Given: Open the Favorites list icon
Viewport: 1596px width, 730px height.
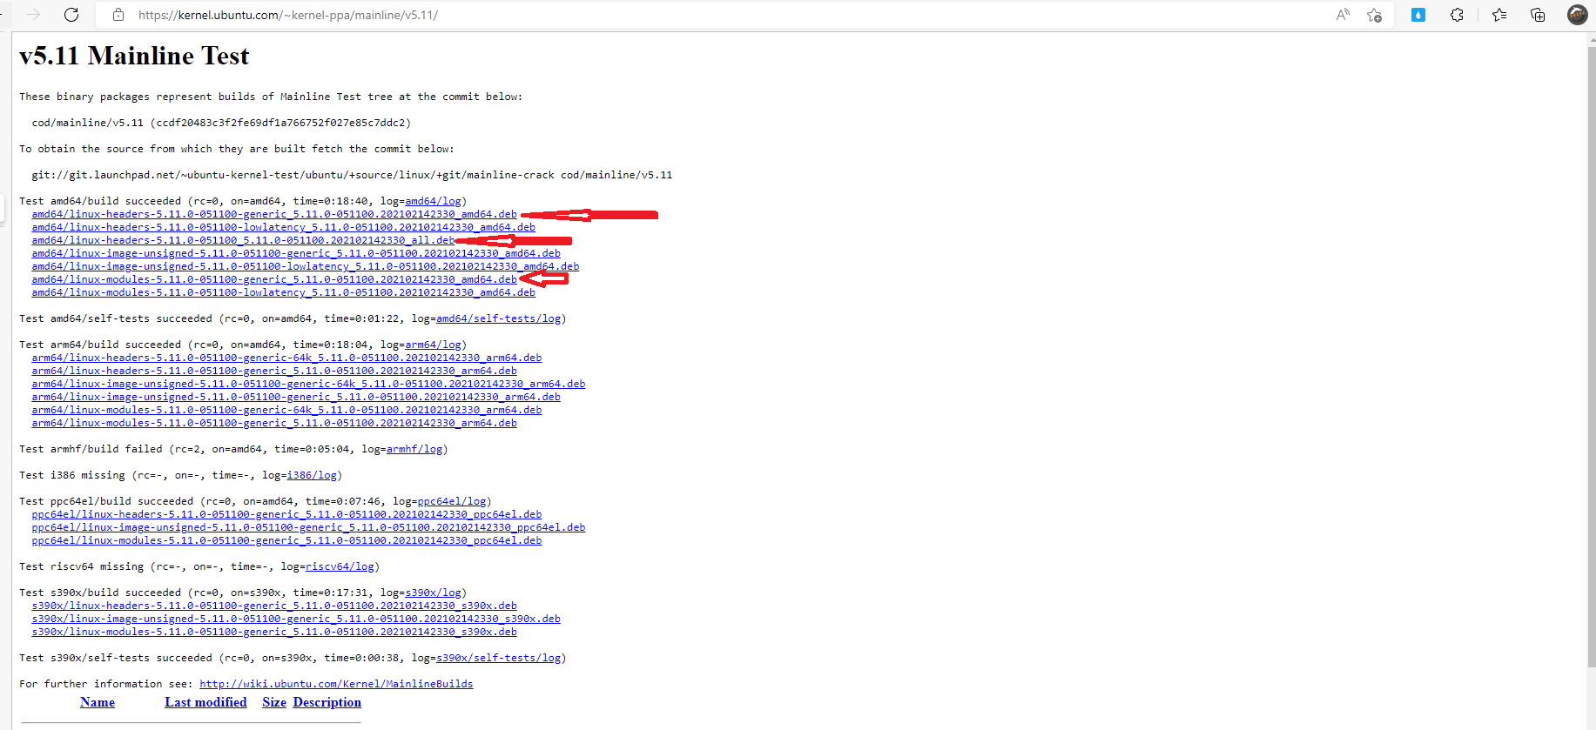Looking at the screenshot, I should point(1499,15).
